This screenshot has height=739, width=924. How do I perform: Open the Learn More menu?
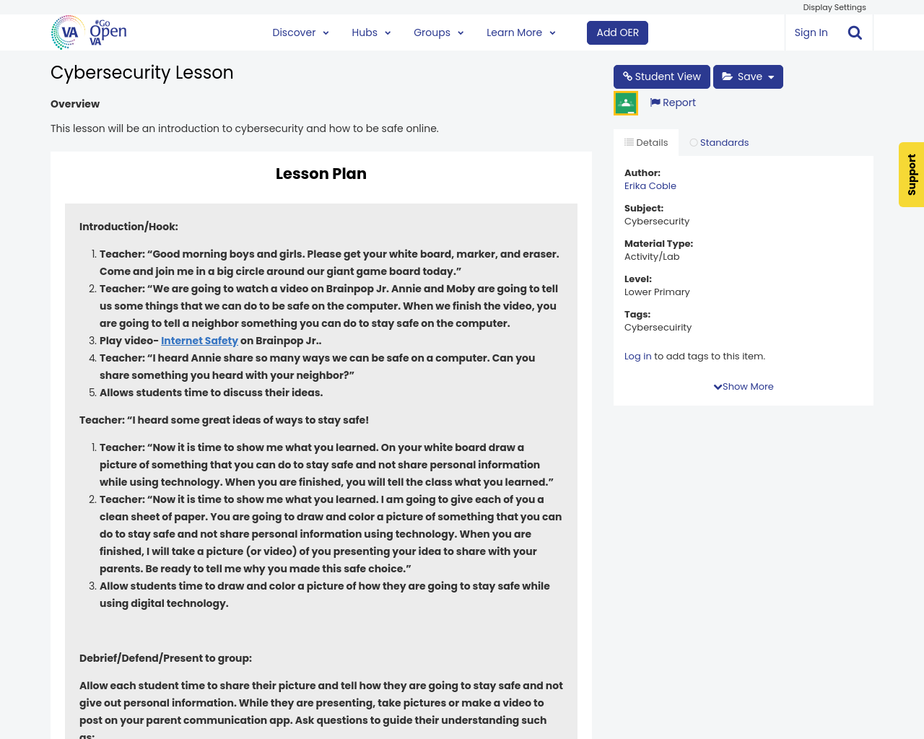(520, 32)
